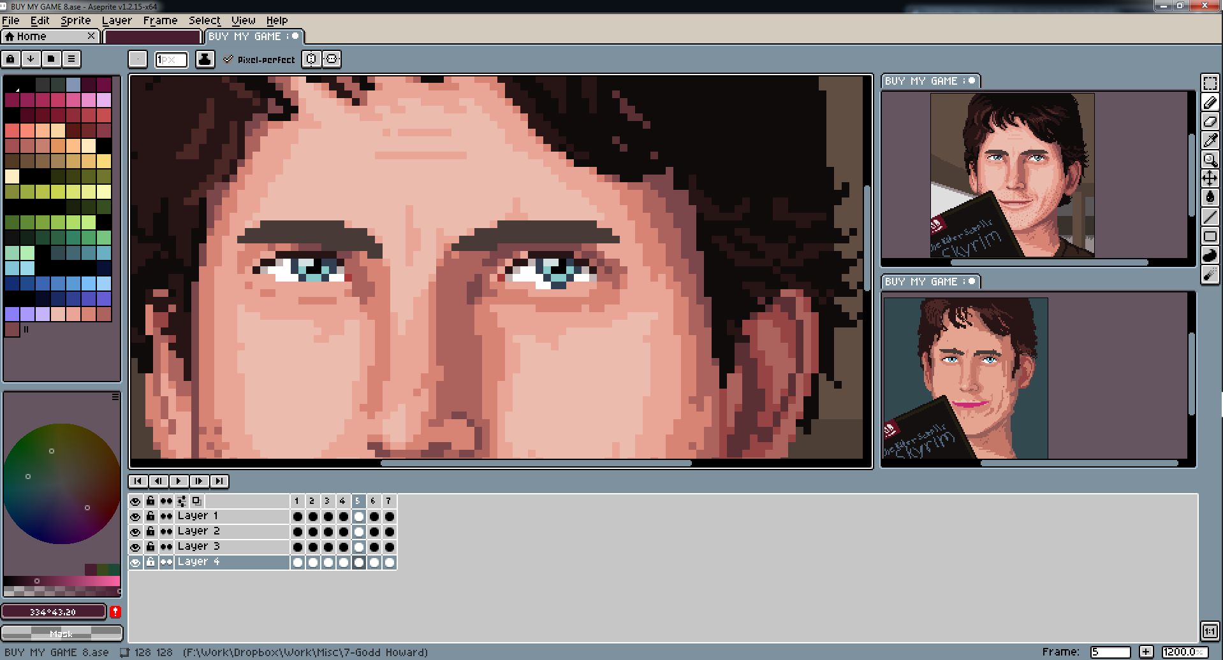Select the Pencil tool
The image size is (1223, 660).
[1210, 103]
